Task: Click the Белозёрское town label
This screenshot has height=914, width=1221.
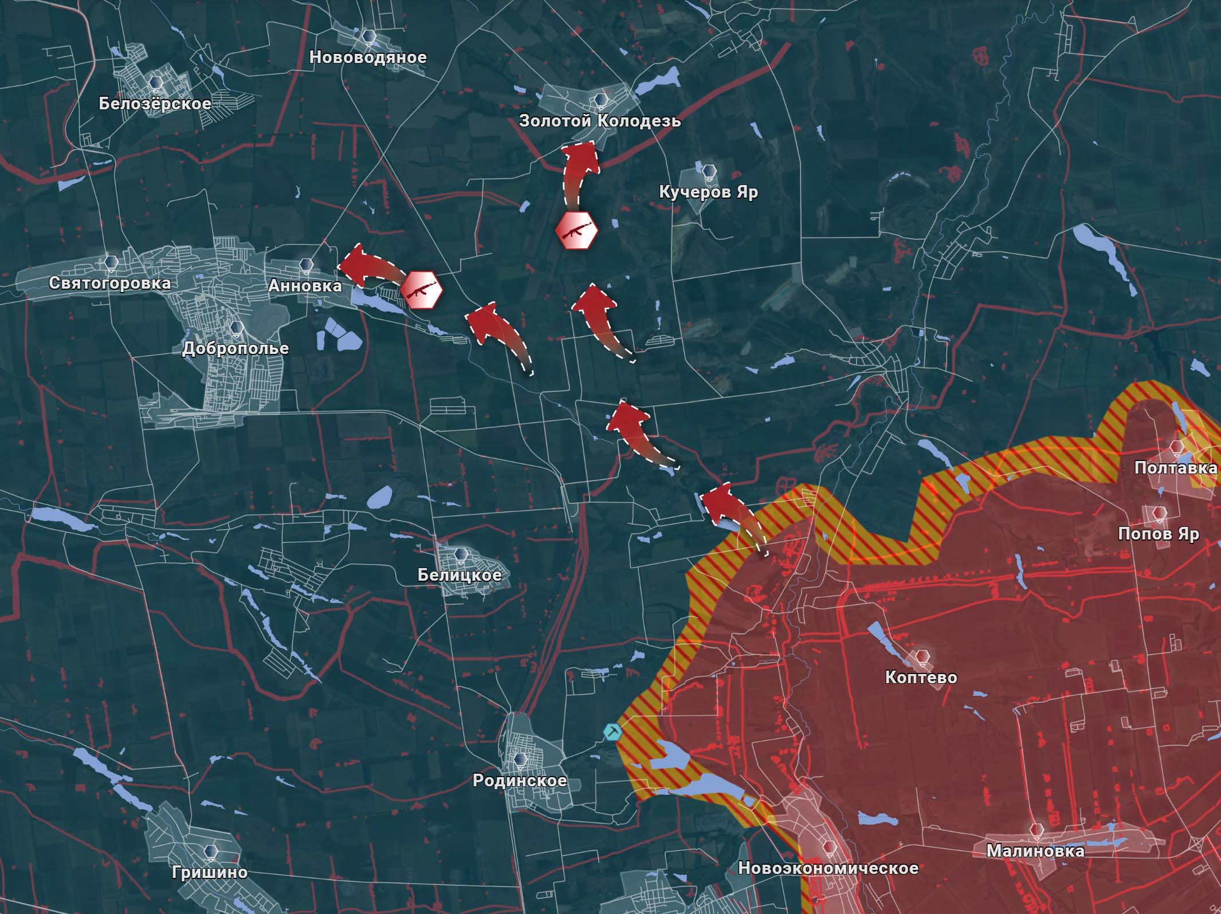Action: [155, 104]
